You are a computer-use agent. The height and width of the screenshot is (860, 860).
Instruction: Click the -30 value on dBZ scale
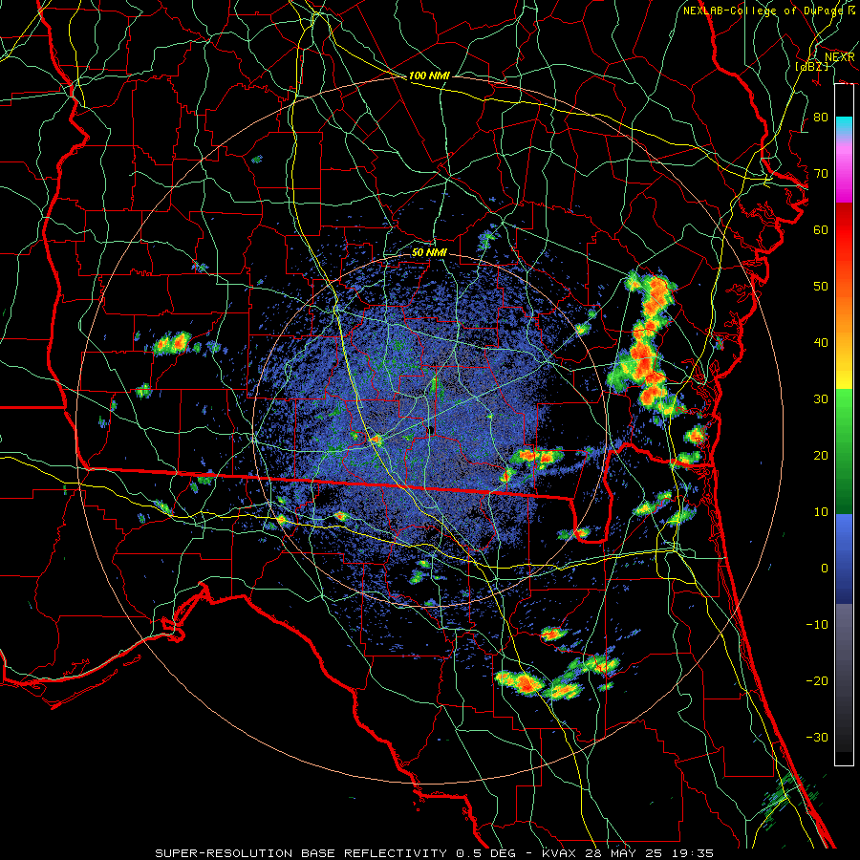point(817,737)
